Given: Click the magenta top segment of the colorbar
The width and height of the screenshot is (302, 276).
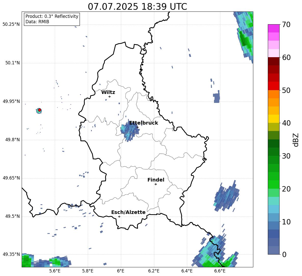Looking at the screenshot, I should point(273,28).
